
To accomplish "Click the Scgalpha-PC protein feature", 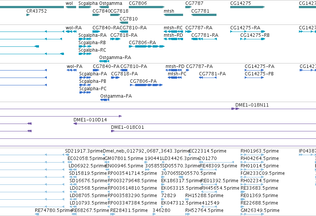I will [x=85, y=92].
